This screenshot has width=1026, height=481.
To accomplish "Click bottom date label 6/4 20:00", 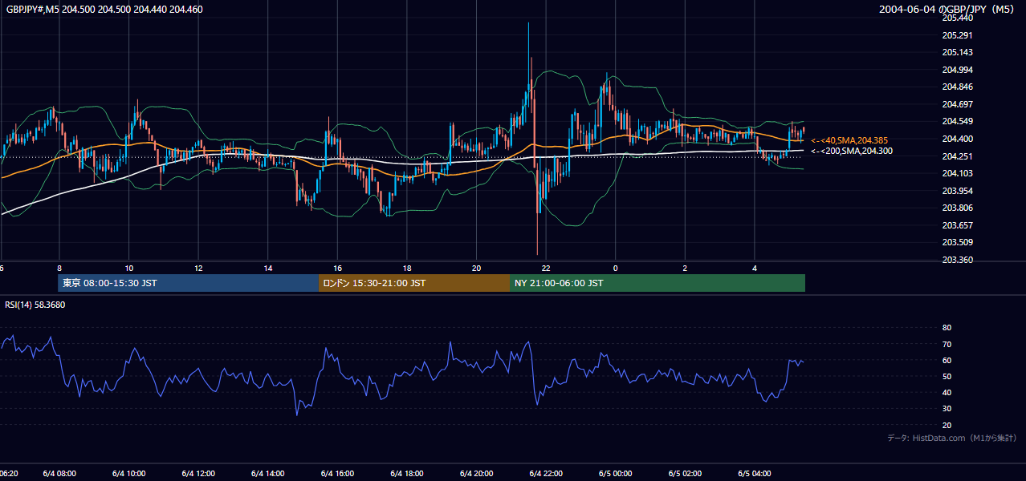I will [x=477, y=474].
